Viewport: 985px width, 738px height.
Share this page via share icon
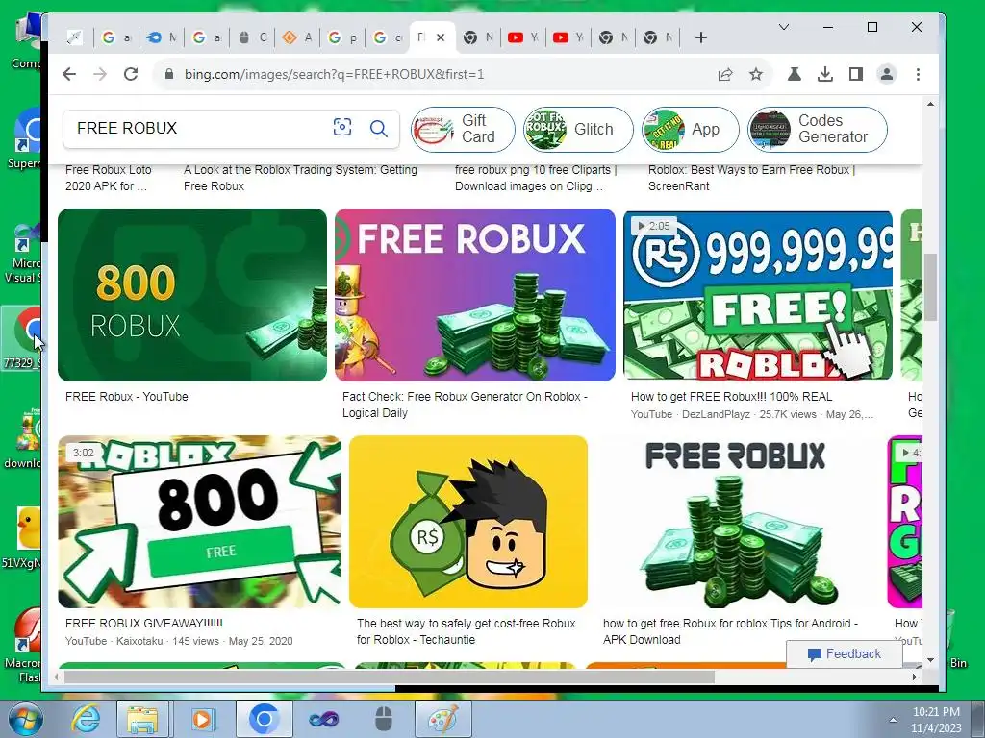click(x=725, y=74)
